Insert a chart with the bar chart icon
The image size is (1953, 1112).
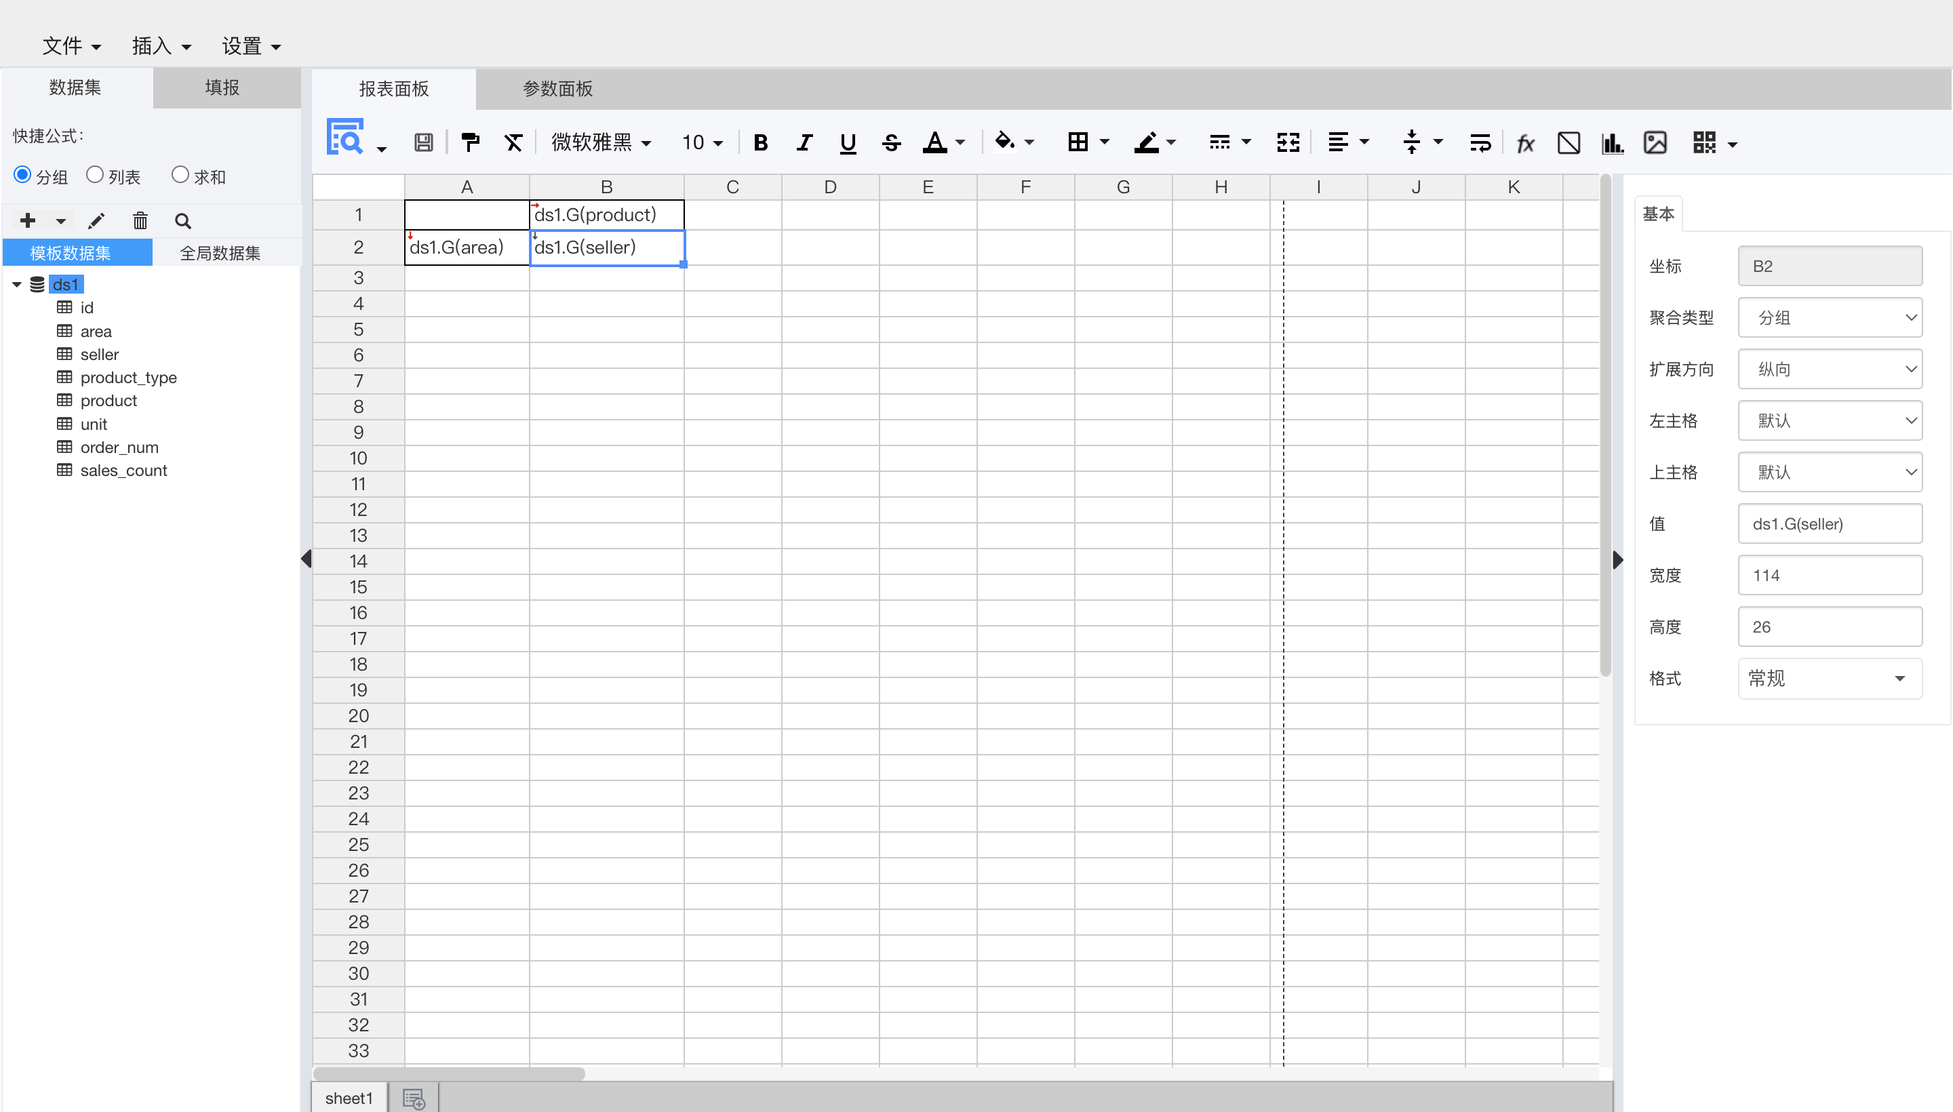point(1613,143)
